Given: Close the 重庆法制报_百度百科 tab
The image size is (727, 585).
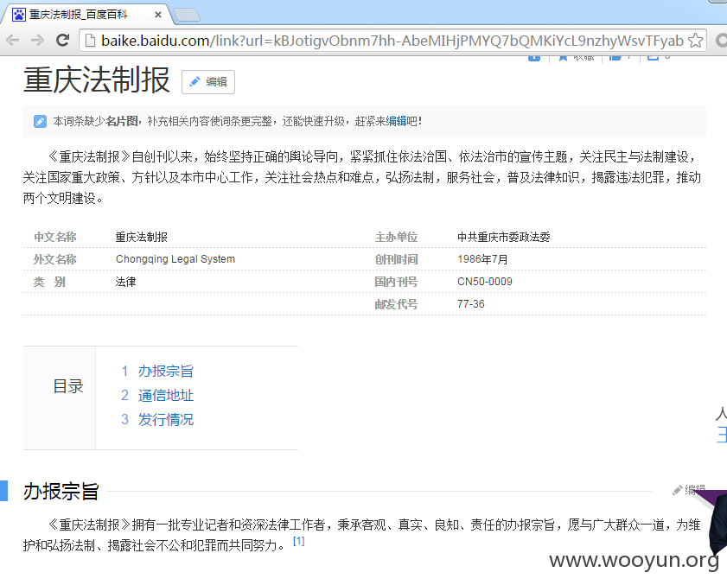Looking at the screenshot, I should pyautogui.click(x=158, y=15).
